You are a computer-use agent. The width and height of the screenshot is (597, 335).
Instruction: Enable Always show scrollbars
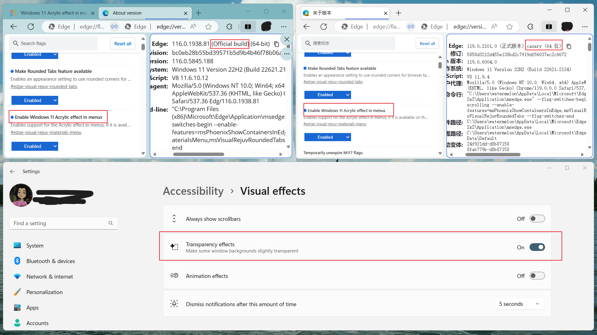[x=537, y=218]
